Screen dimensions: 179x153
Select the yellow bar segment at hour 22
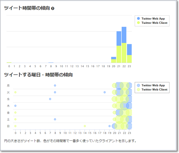pyautogui.click(x=124, y=53)
